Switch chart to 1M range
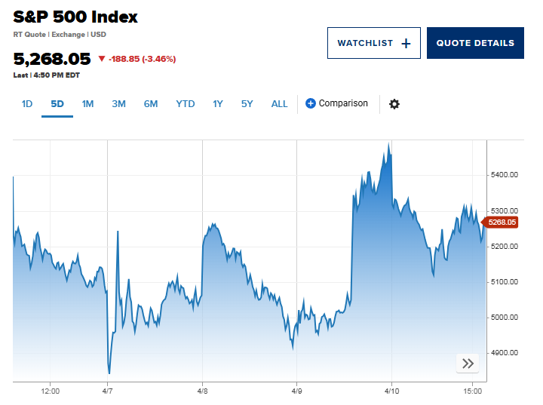543x405 pixels. click(x=87, y=104)
